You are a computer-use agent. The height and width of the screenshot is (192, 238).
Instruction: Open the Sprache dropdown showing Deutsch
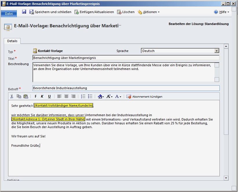pyautogui.click(x=217, y=50)
